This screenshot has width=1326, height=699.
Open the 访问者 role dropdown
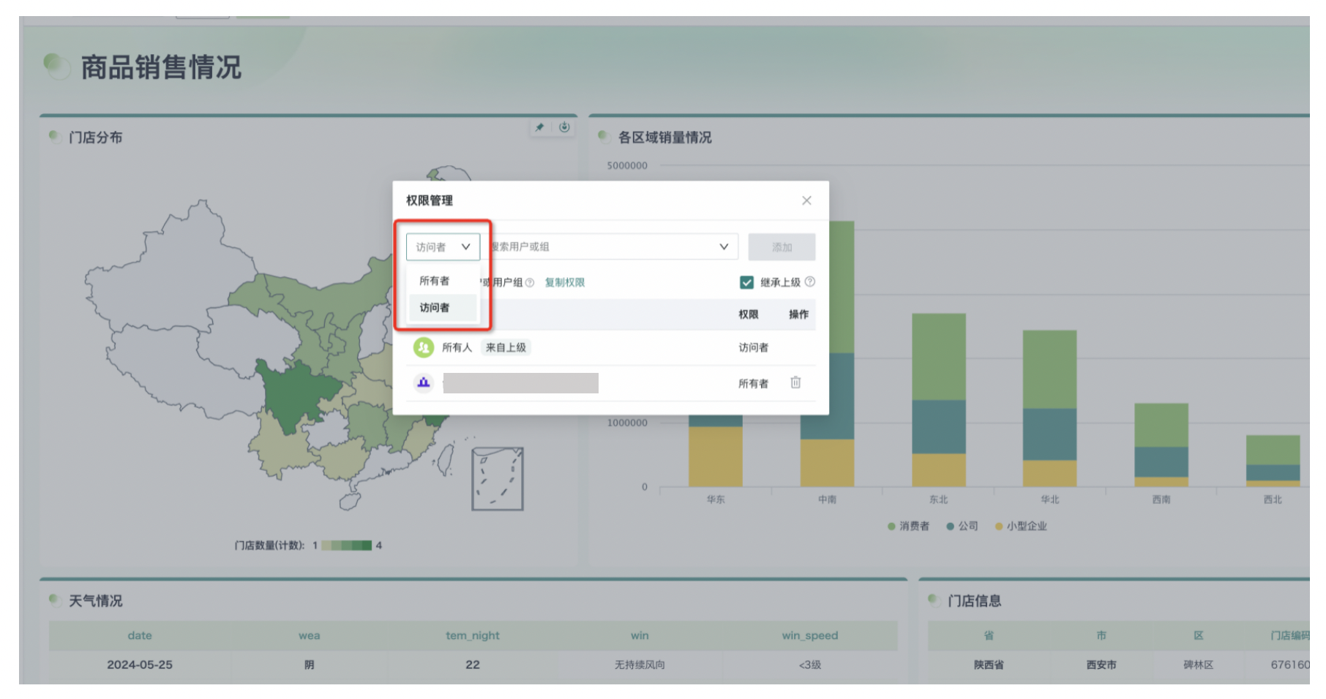pyautogui.click(x=443, y=247)
